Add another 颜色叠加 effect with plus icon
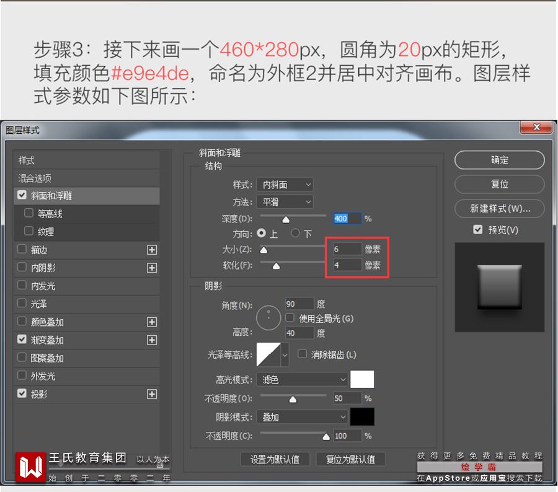The image size is (558, 492). click(152, 322)
